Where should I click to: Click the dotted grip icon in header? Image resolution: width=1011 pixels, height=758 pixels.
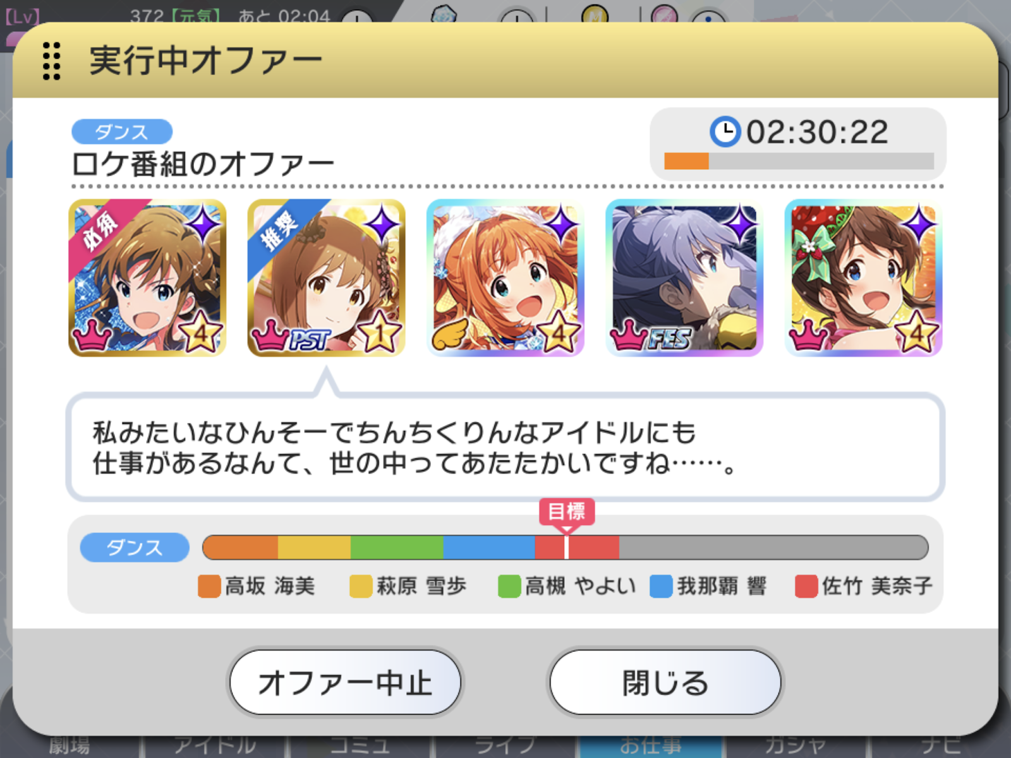[51, 61]
